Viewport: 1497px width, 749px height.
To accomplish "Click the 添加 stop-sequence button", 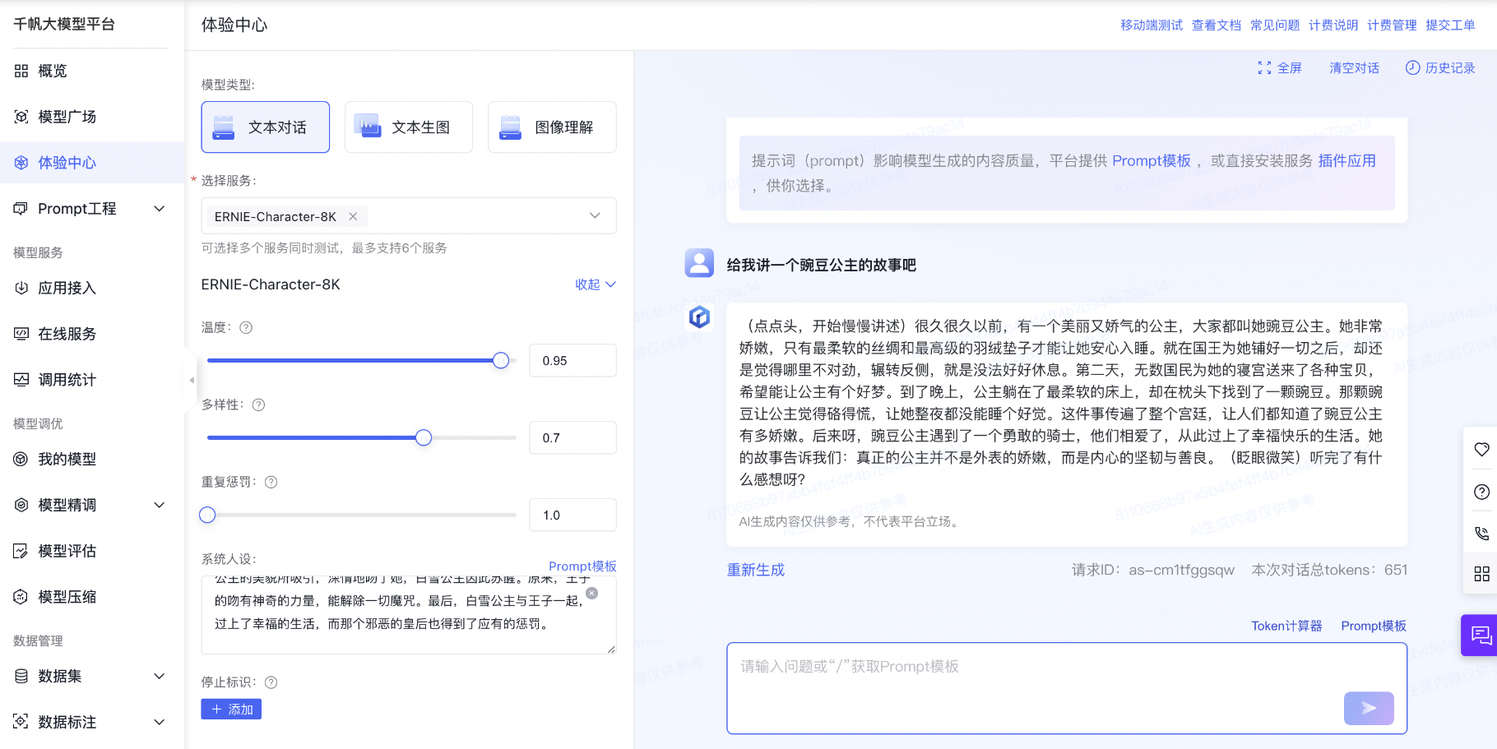I will [231, 709].
